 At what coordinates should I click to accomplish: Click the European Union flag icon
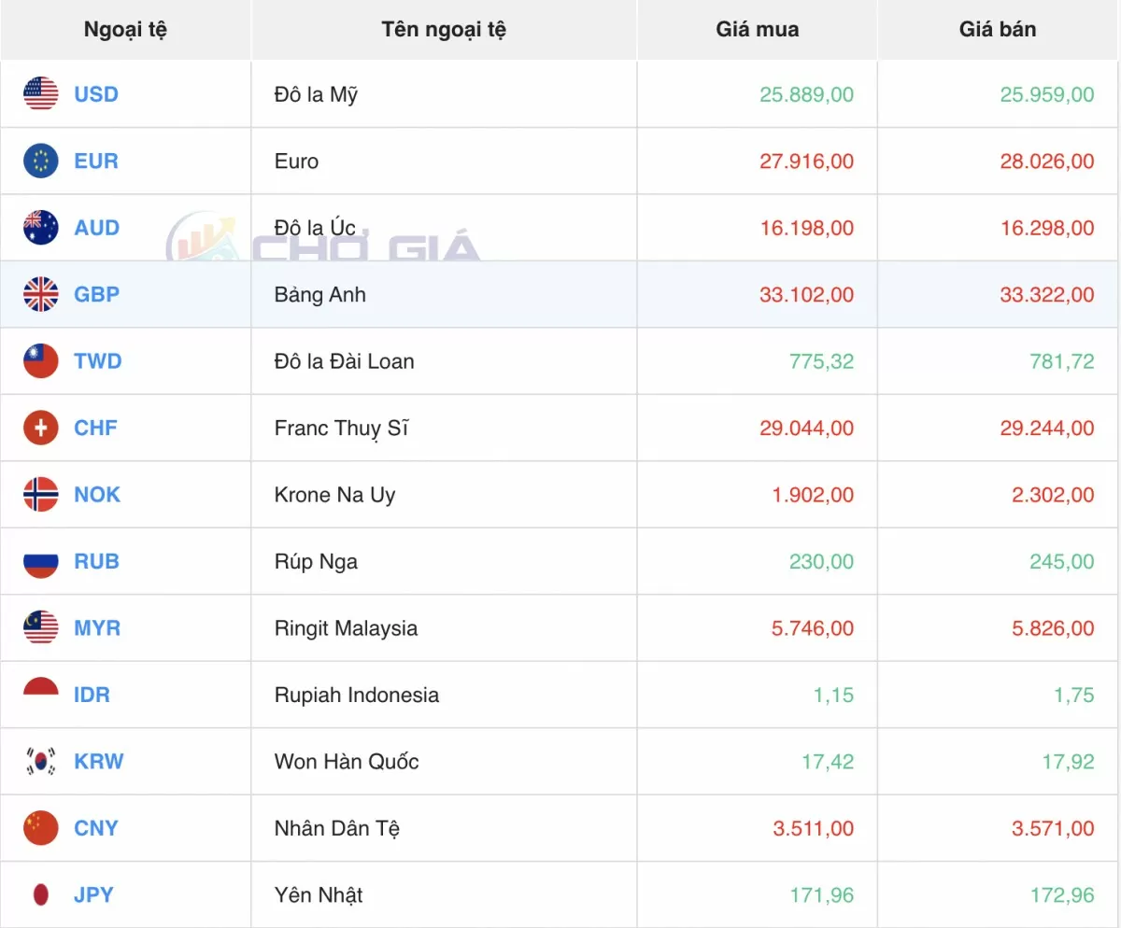[41, 162]
